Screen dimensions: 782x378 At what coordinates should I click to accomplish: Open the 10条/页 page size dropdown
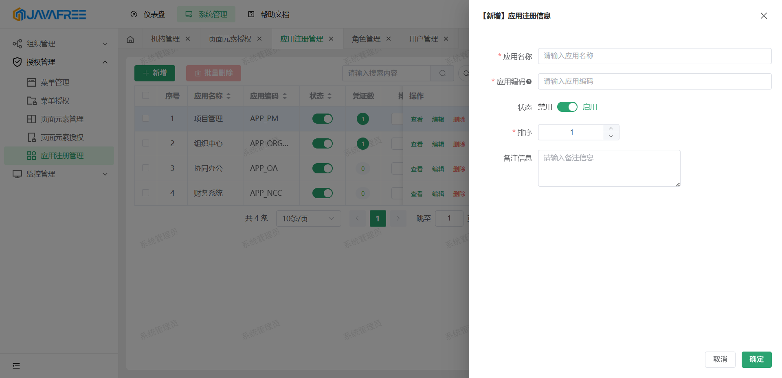308,218
